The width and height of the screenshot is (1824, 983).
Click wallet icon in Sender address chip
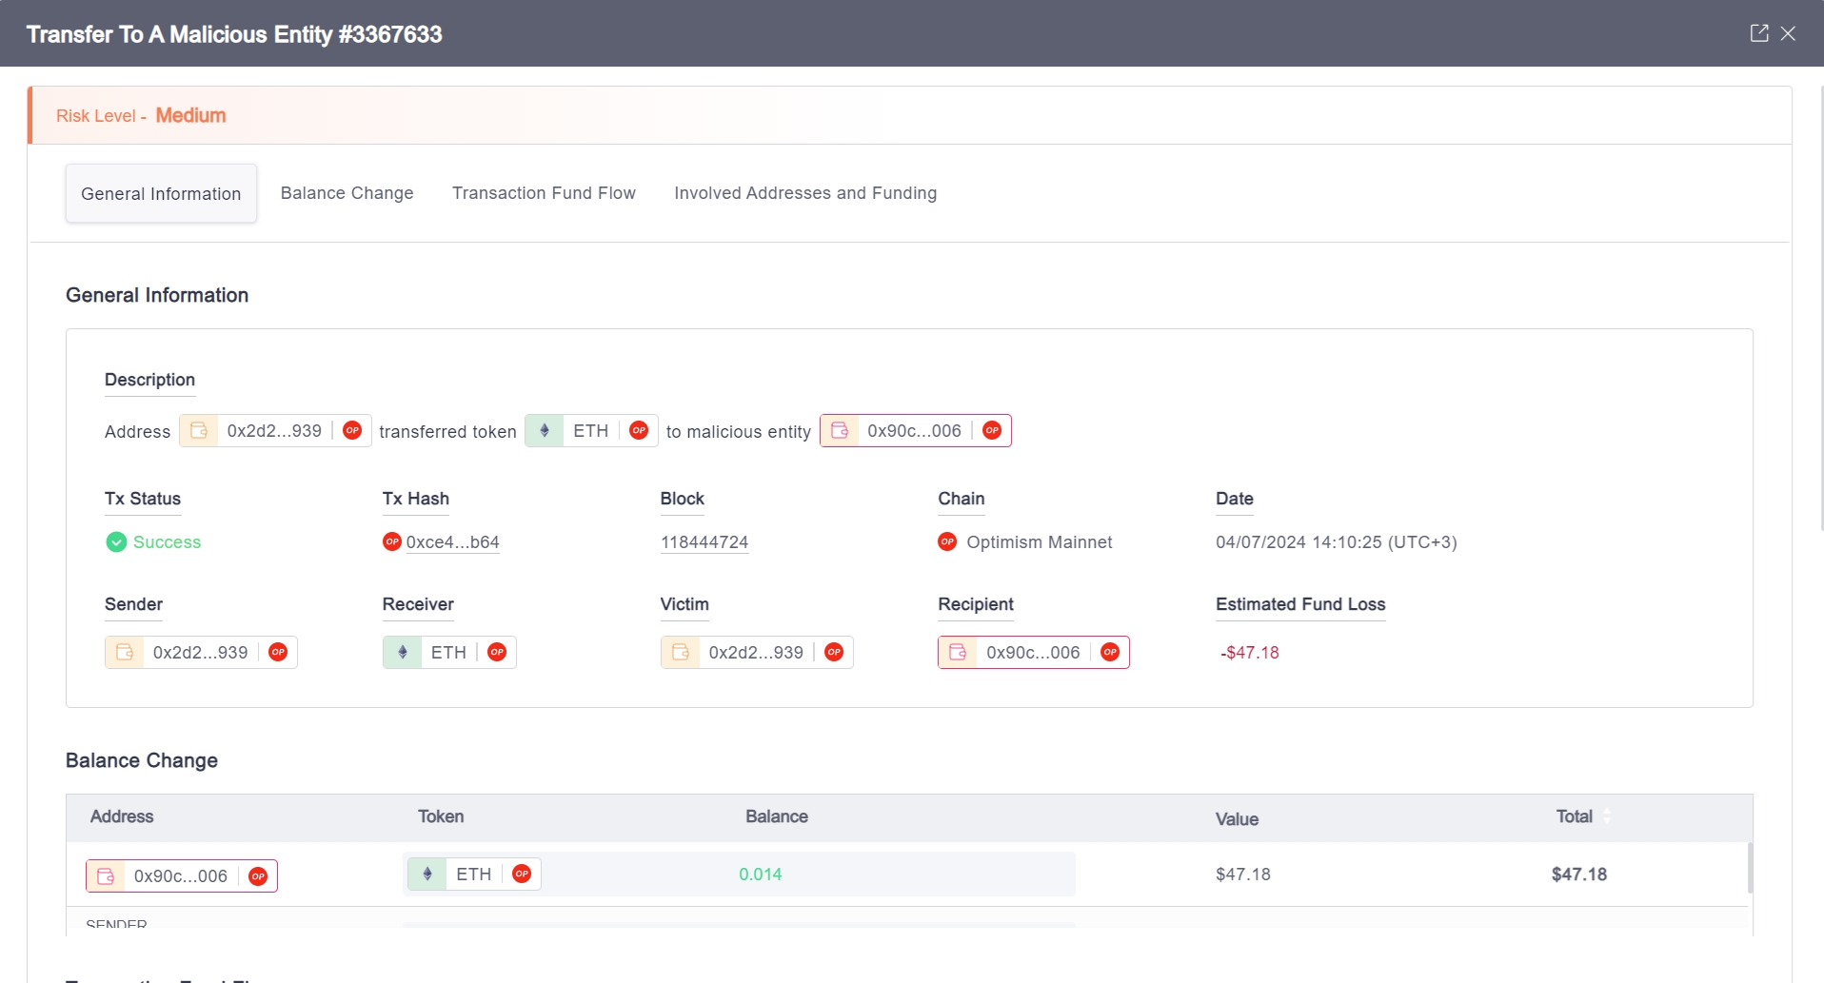point(125,653)
